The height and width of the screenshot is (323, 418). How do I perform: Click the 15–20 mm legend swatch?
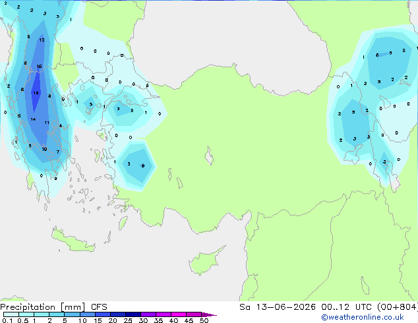click(103, 314)
